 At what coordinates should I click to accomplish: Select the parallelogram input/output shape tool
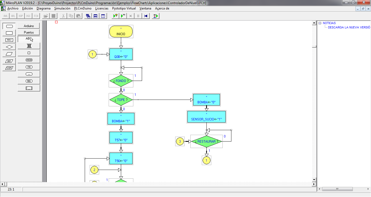[9, 54]
